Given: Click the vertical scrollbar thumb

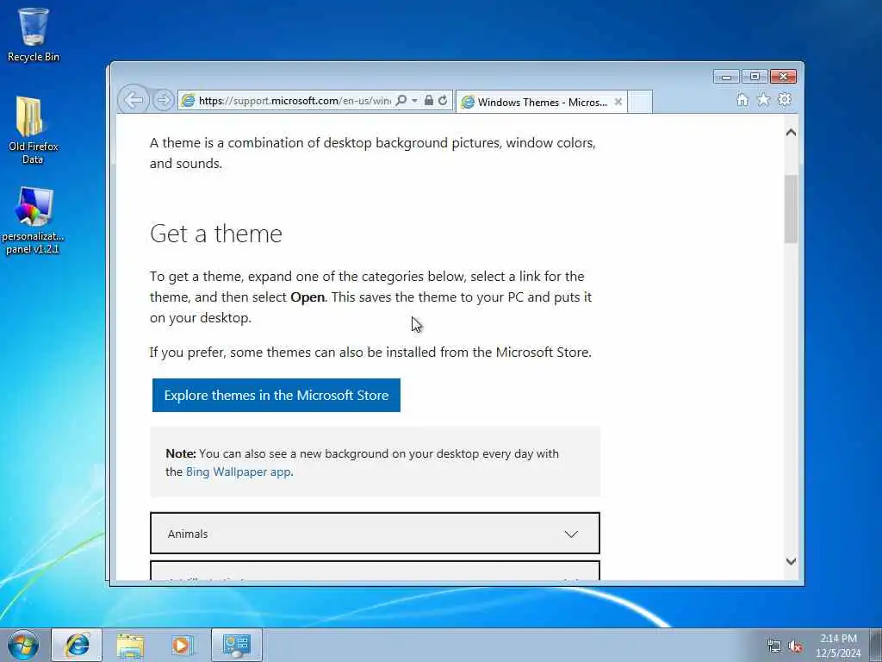Looking at the screenshot, I should (791, 209).
